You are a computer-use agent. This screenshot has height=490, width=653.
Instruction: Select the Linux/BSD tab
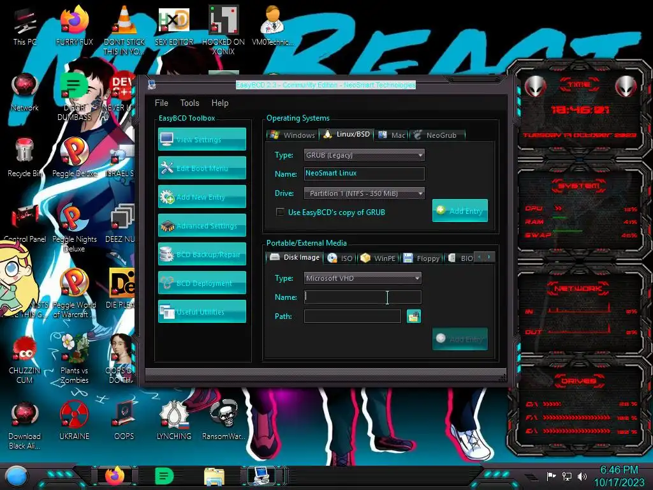point(346,134)
